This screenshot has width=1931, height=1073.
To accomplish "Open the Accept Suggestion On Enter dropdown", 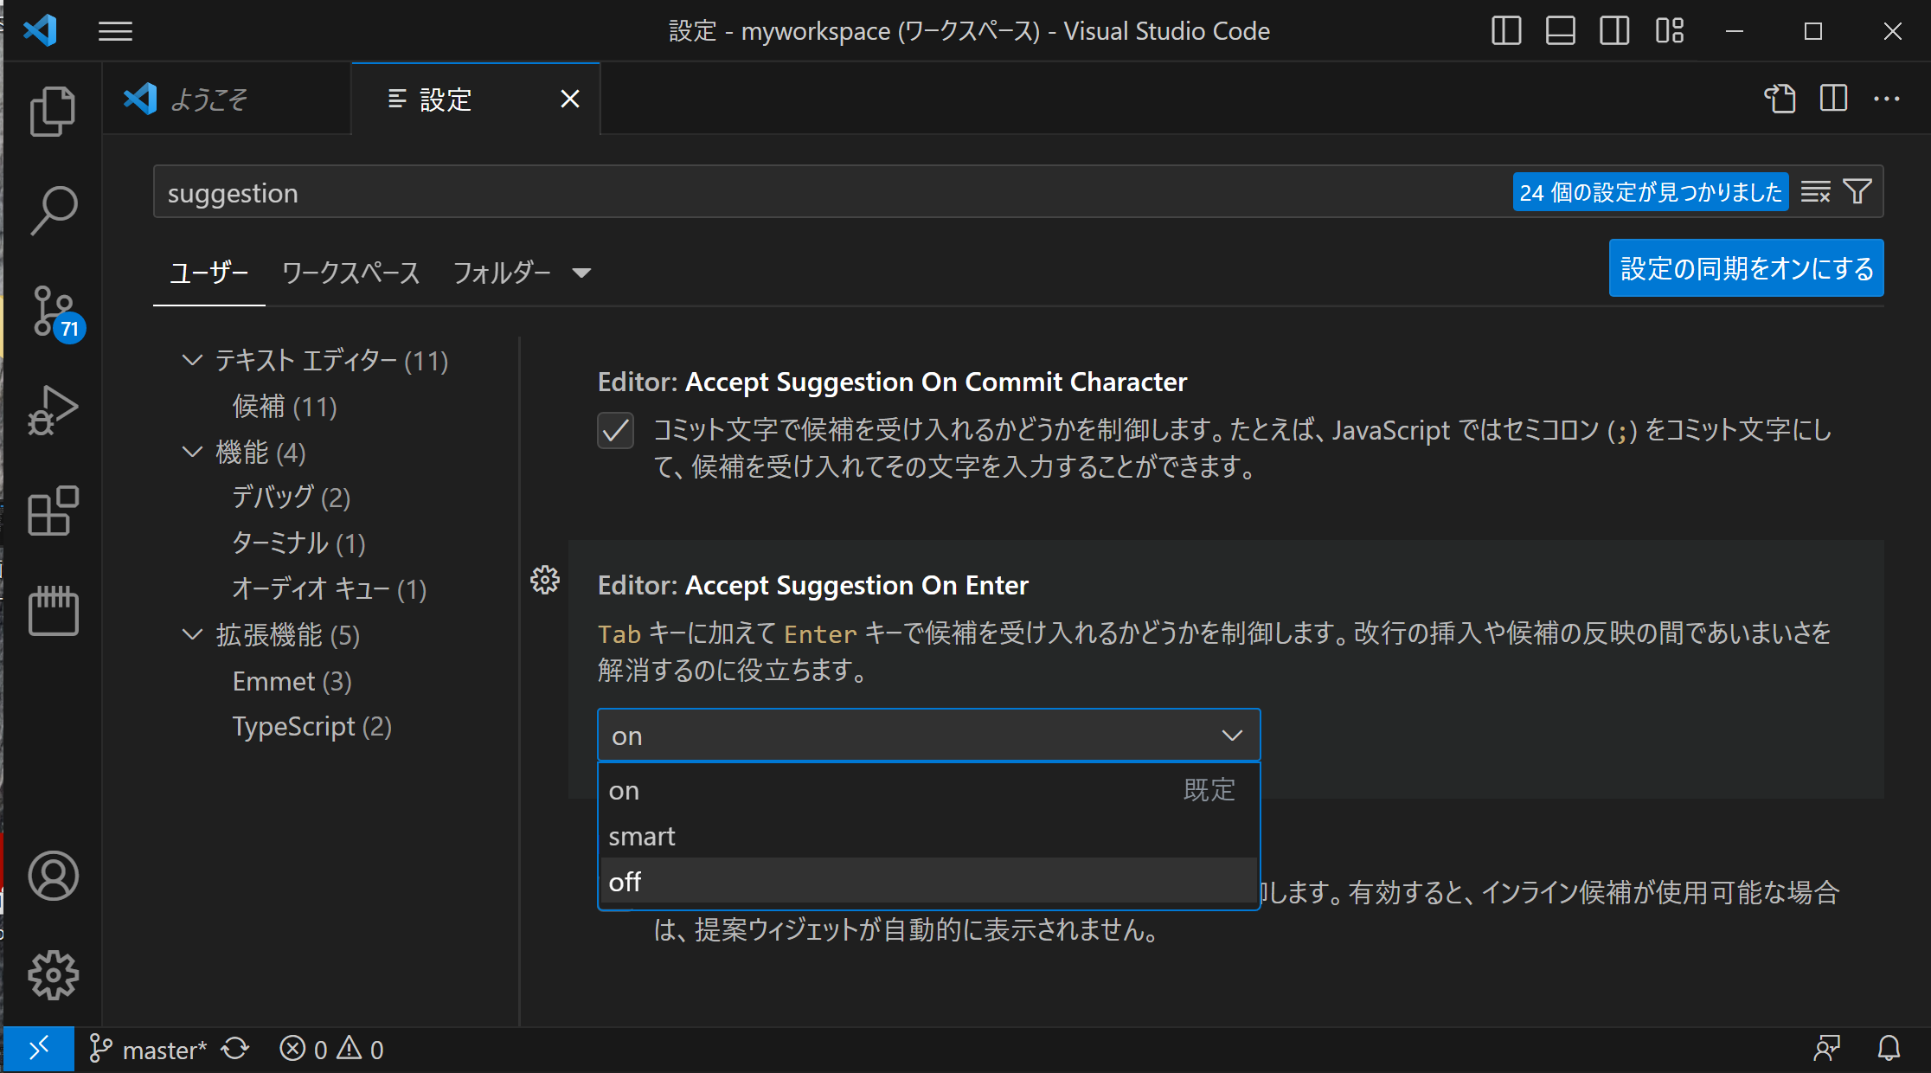I will click(928, 736).
